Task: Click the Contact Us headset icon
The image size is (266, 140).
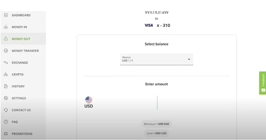Action: pyautogui.click(x=6, y=110)
